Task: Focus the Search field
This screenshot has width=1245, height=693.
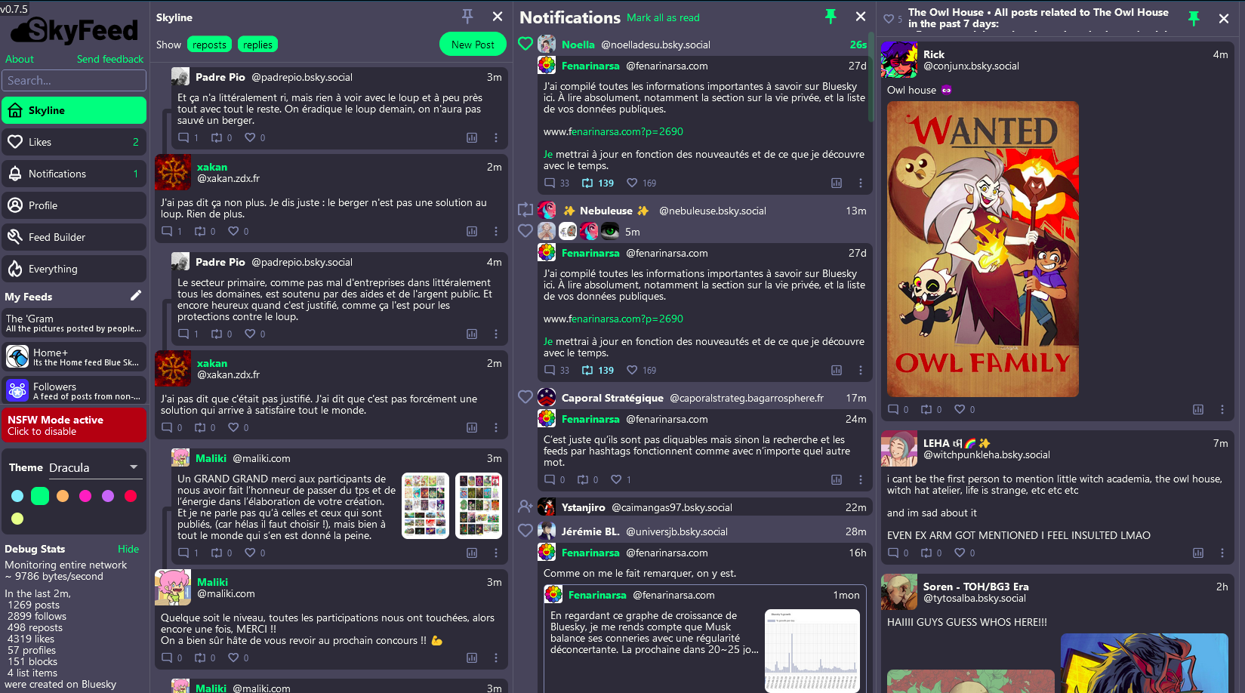Action: point(74,80)
